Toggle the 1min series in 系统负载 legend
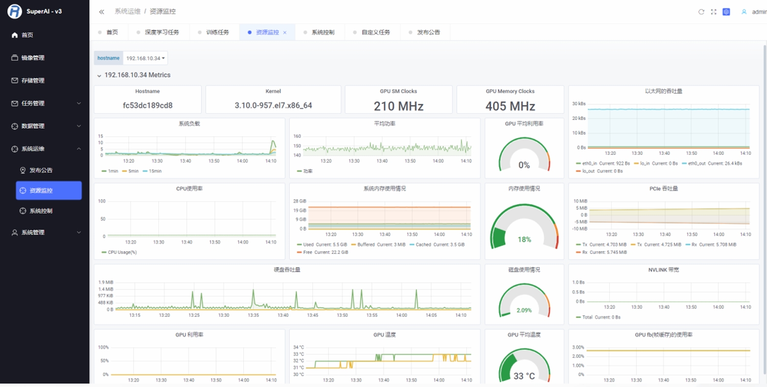This screenshot has height=387, width=767. pos(110,171)
